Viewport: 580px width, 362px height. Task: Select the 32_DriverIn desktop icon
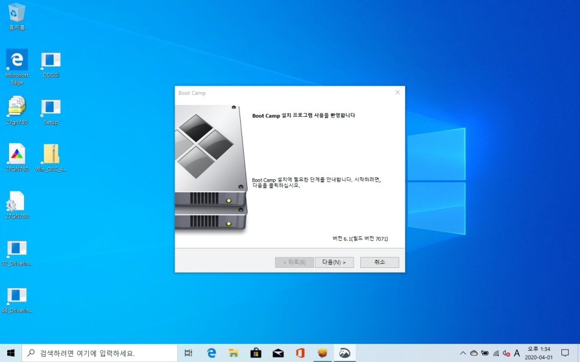click(17, 253)
